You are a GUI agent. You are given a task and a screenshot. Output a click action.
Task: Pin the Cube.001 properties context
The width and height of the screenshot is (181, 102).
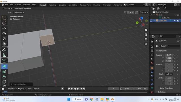click(x=178, y=41)
